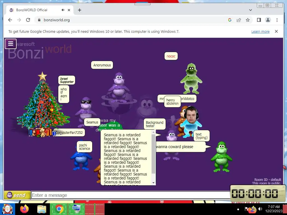Viewport: 287px width, 215px height.
Task: Click the Enter a message field
Action: click(130, 195)
